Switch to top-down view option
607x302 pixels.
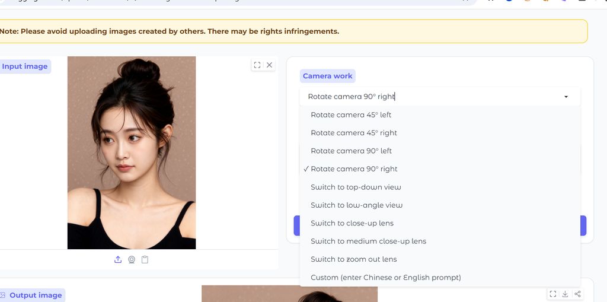pos(356,187)
